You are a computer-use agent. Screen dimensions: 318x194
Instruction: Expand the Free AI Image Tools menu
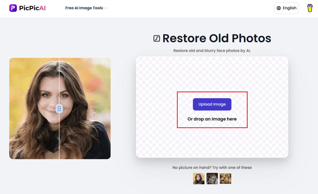tap(86, 8)
